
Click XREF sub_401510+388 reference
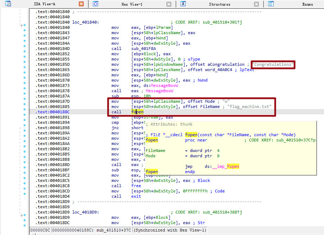pyautogui.click(x=222, y=212)
